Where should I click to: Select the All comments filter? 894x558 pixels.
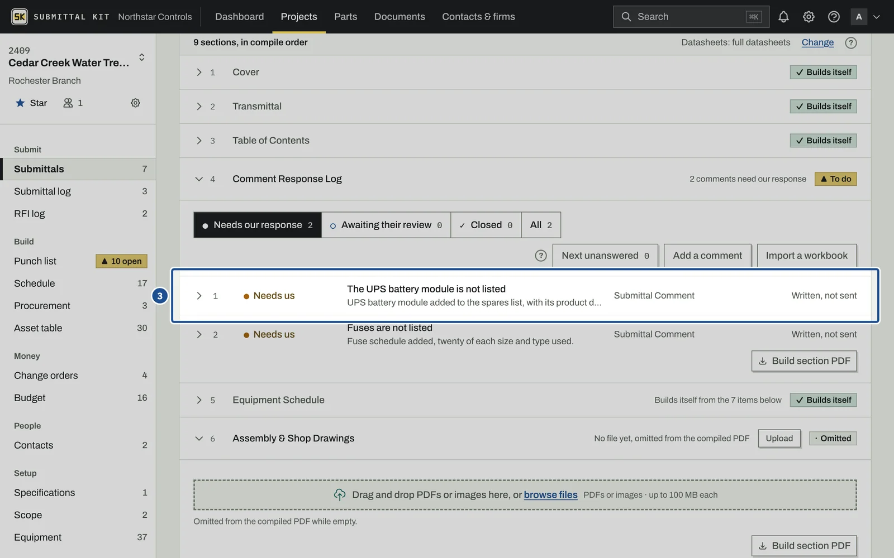point(541,225)
